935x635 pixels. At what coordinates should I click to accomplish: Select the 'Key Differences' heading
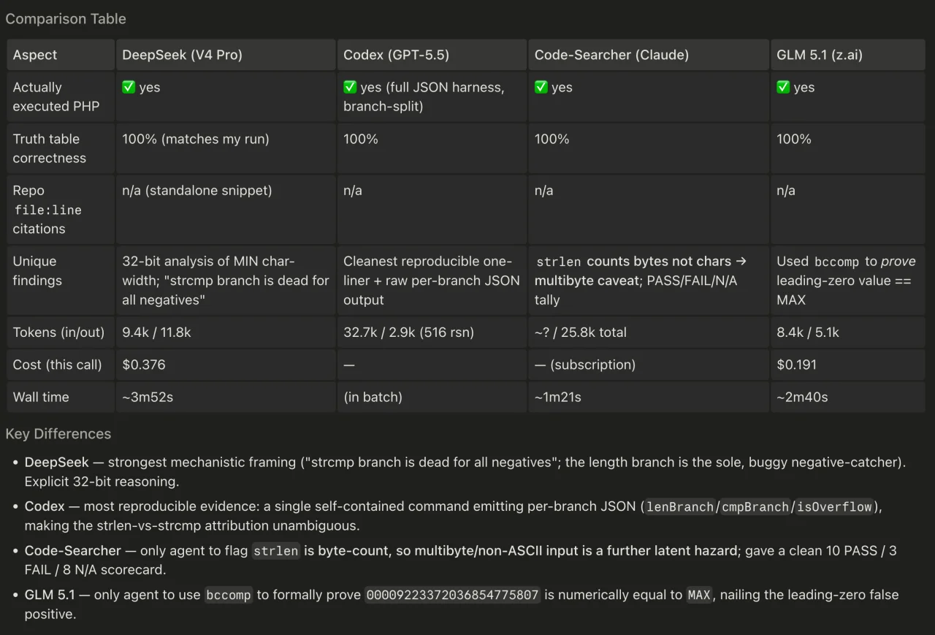58,433
